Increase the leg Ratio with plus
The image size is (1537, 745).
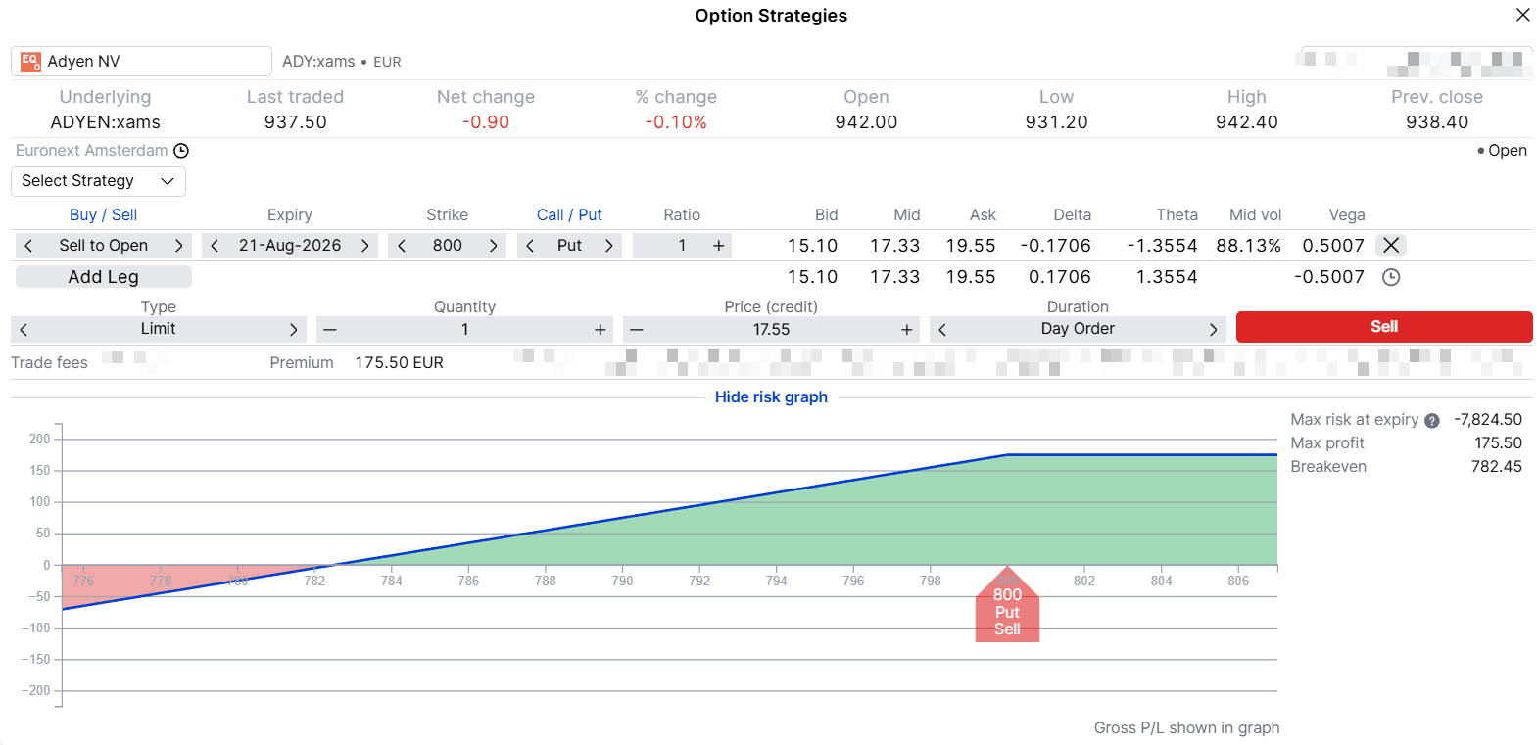[x=719, y=246]
